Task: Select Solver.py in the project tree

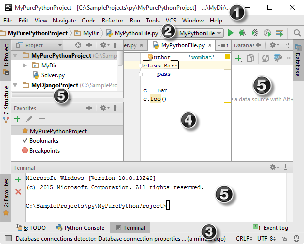Action: 48,75
